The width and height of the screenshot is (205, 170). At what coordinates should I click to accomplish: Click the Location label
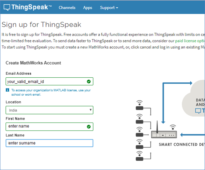pos(13,102)
